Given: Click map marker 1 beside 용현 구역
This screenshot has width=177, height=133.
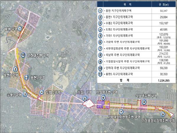Looking at the screenshot, I should (x=20, y=29).
